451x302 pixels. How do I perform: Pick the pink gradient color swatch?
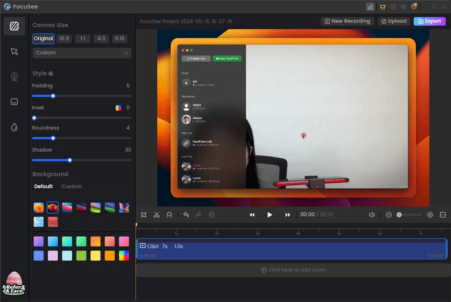tap(124, 241)
